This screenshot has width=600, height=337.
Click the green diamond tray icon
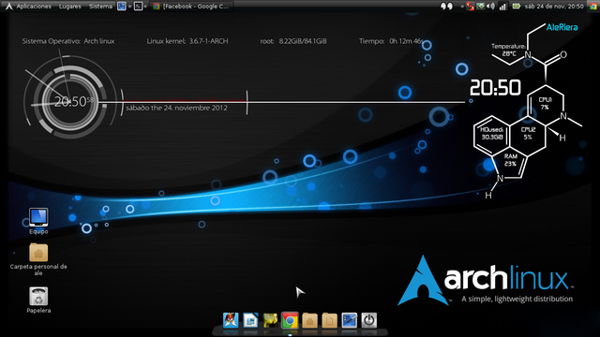481,7
